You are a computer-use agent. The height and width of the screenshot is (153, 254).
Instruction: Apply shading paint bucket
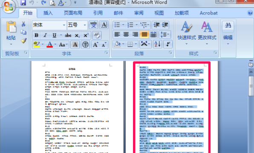[x=118, y=44]
